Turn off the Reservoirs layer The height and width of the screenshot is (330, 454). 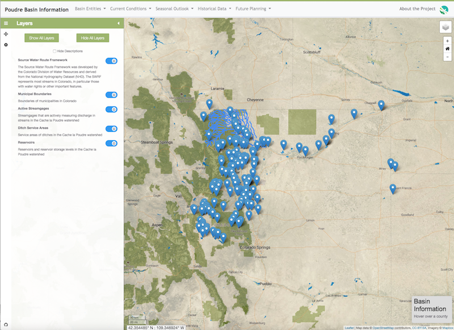click(x=111, y=144)
